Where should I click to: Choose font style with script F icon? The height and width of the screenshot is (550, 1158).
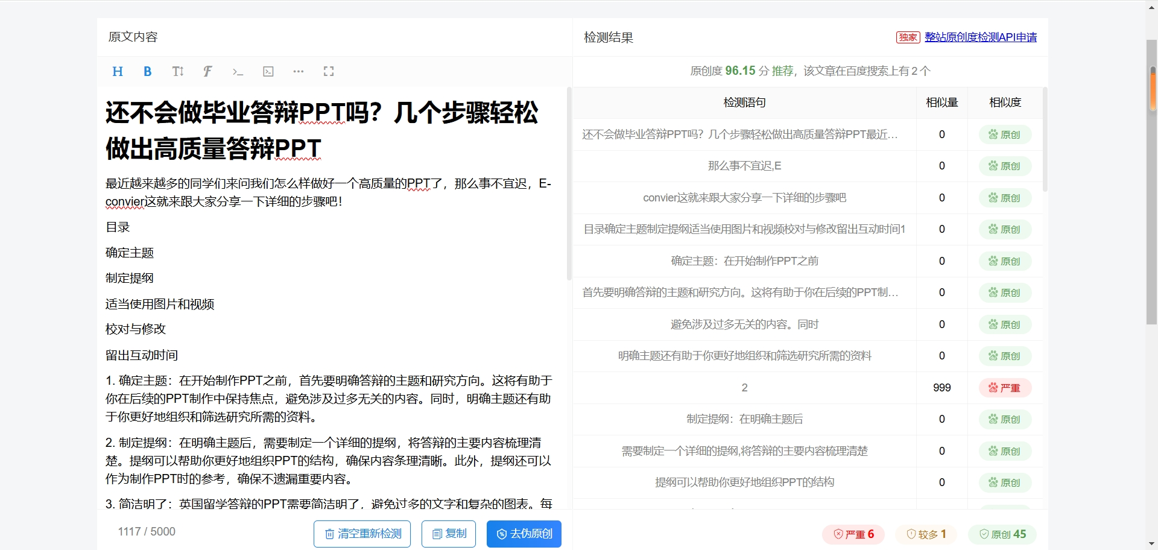tap(207, 72)
